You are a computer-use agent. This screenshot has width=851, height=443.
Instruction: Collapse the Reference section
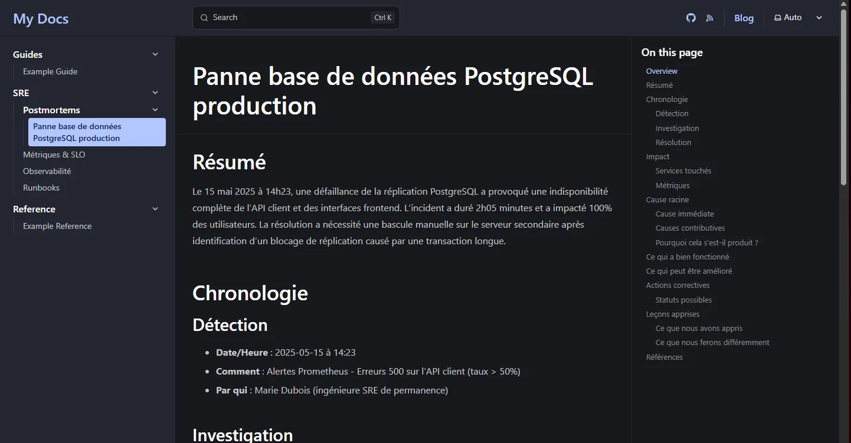tap(155, 209)
